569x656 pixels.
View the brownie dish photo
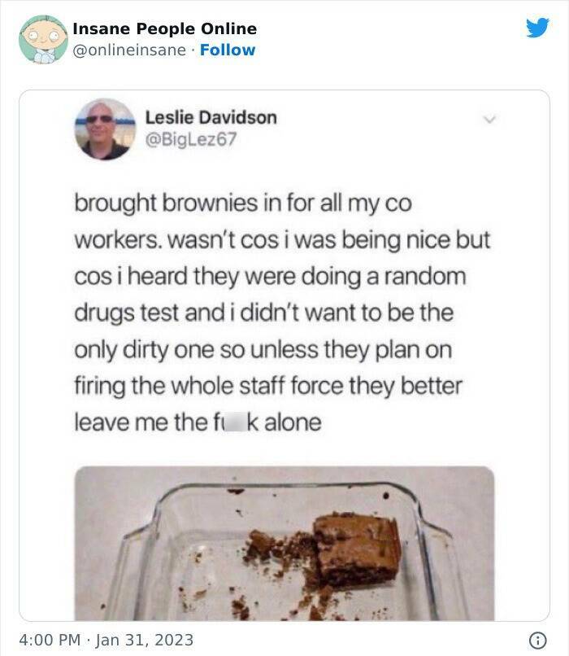click(284, 543)
